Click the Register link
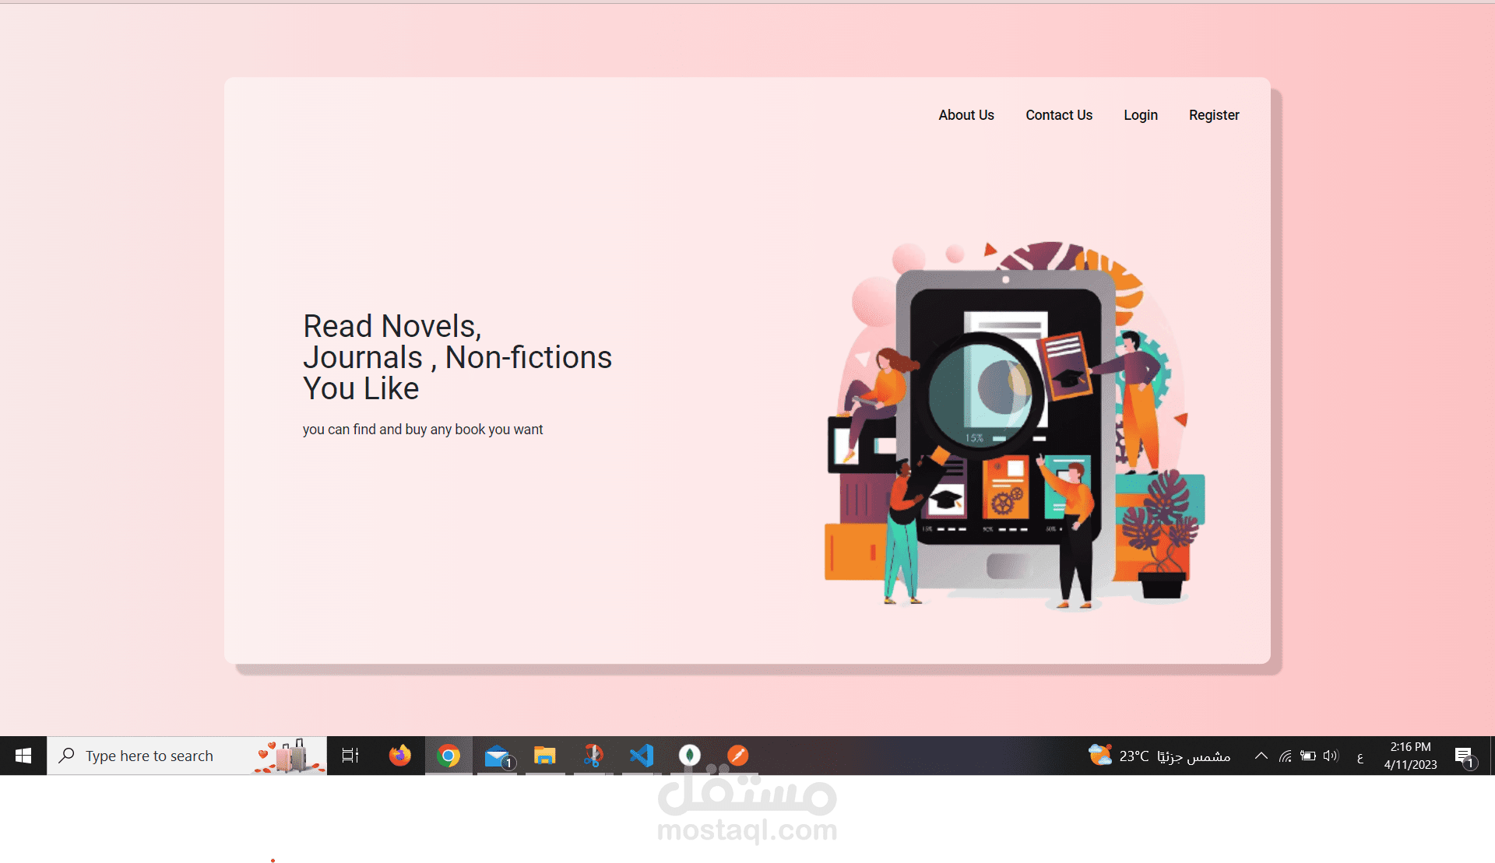This screenshot has width=1495, height=863. [x=1213, y=115]
